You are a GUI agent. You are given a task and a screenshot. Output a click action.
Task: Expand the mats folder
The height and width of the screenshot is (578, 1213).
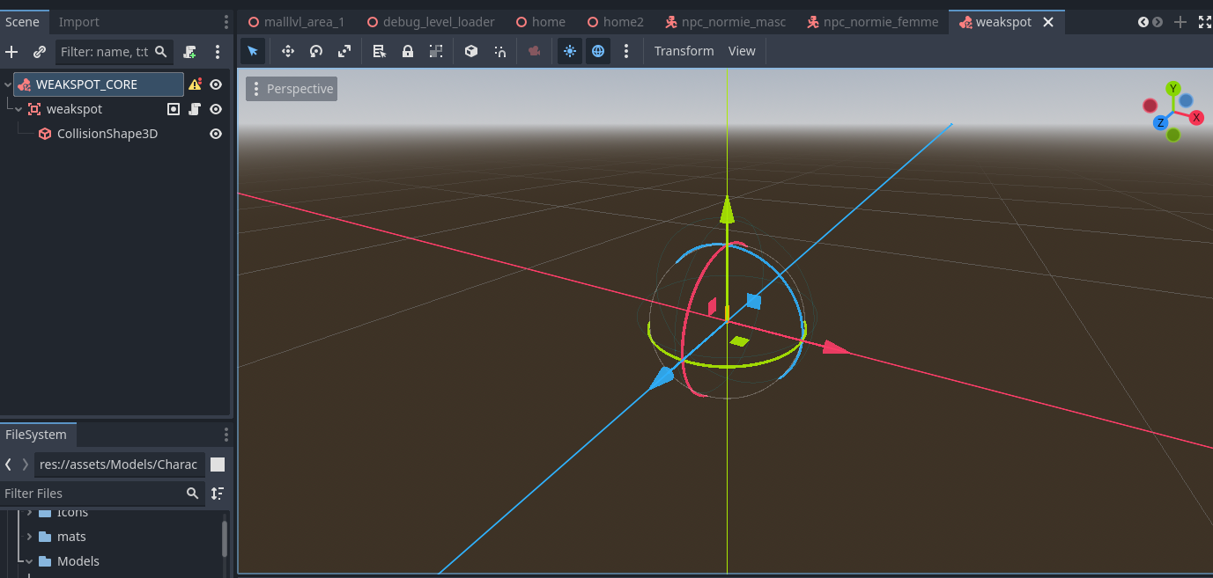29,537
